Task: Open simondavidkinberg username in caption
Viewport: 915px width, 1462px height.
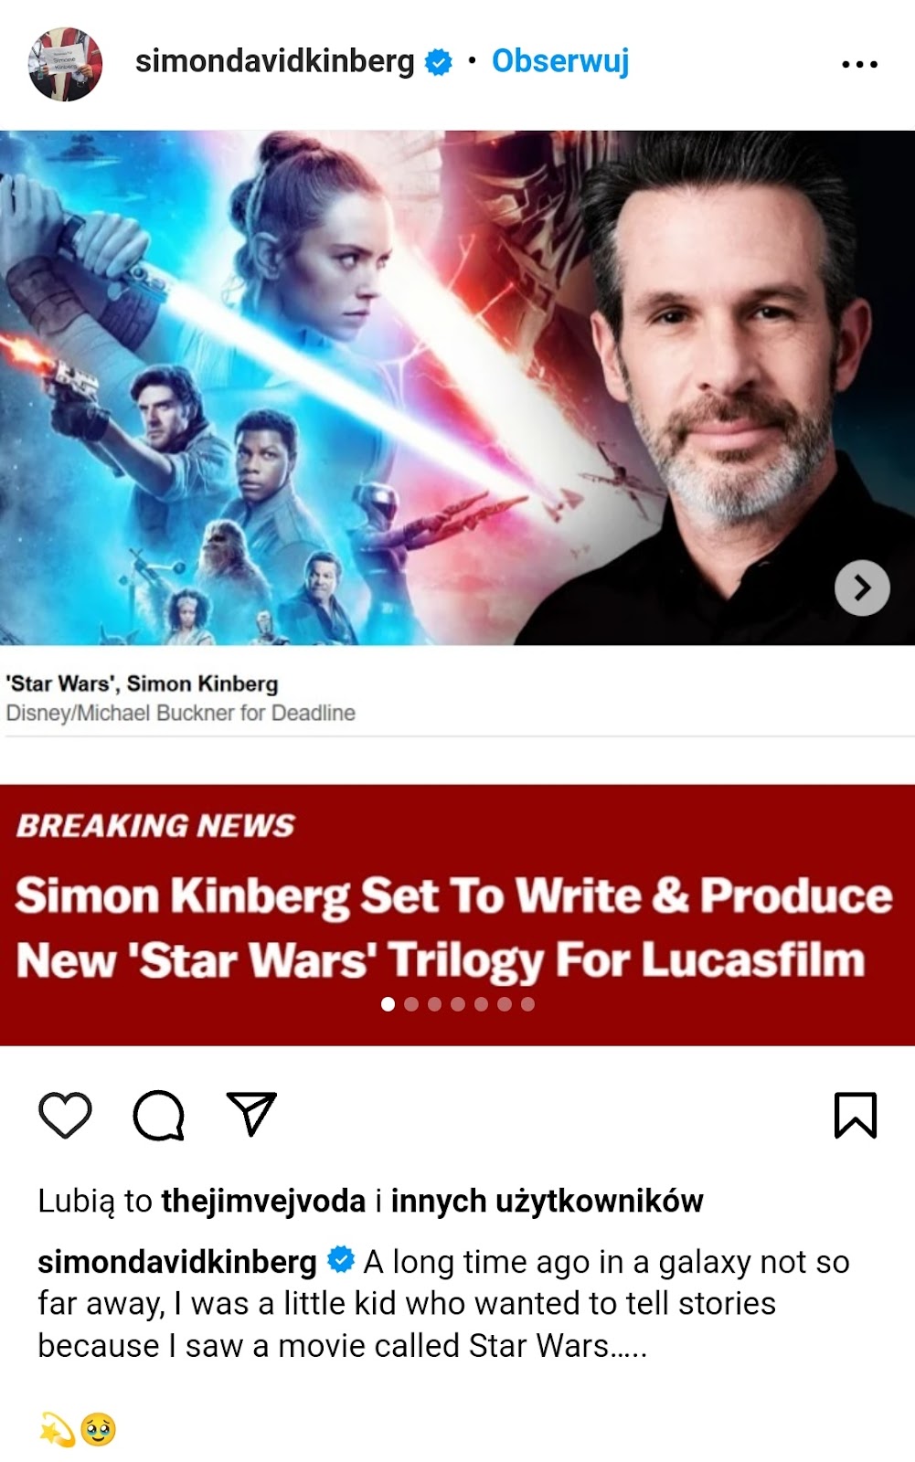Action: tap(177, 1262)
